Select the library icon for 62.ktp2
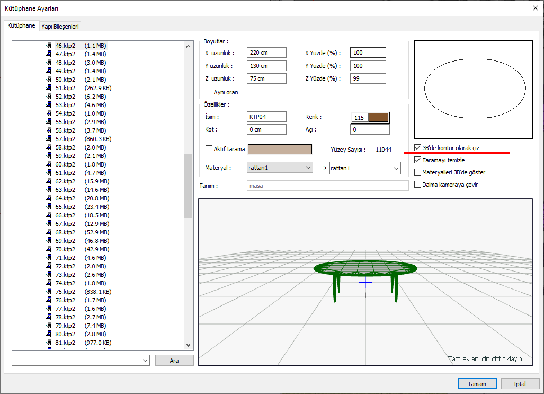 (48, 181)
